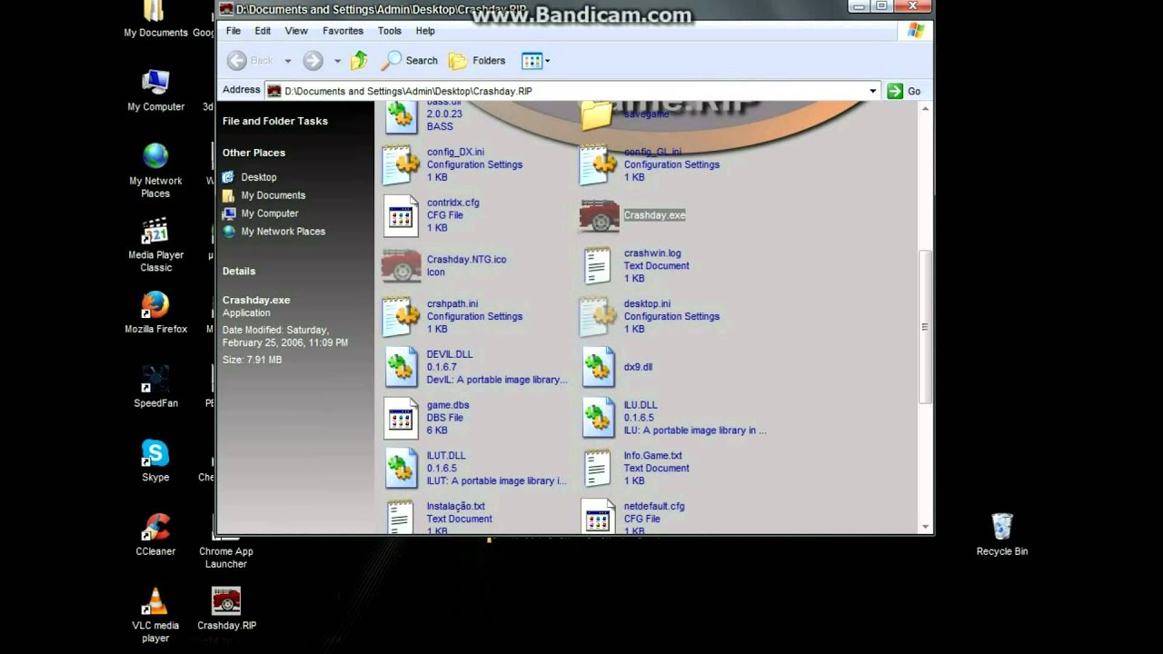The height and width of the screenshot is (654, 1163).
Task: Select the contrldx.cfg file icon
Action: click(x=402, y=215)
